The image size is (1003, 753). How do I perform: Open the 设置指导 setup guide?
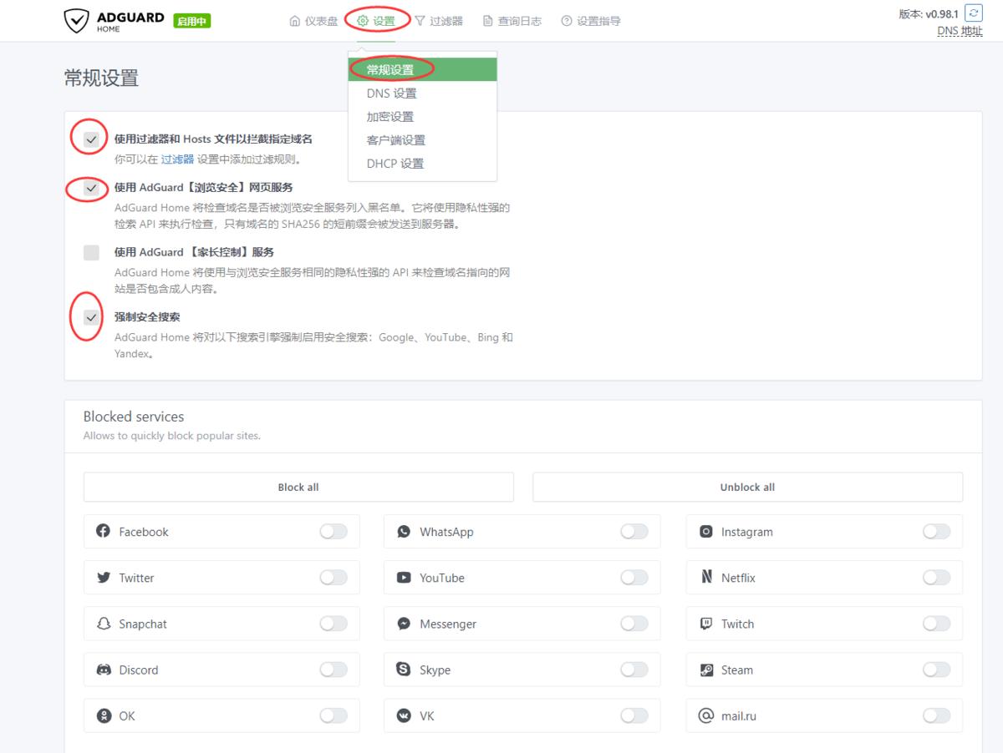tap(598, 21)
